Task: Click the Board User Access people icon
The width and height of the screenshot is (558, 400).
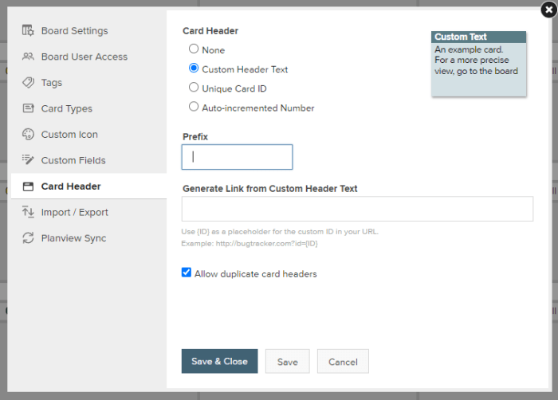Action: (28, 57)
